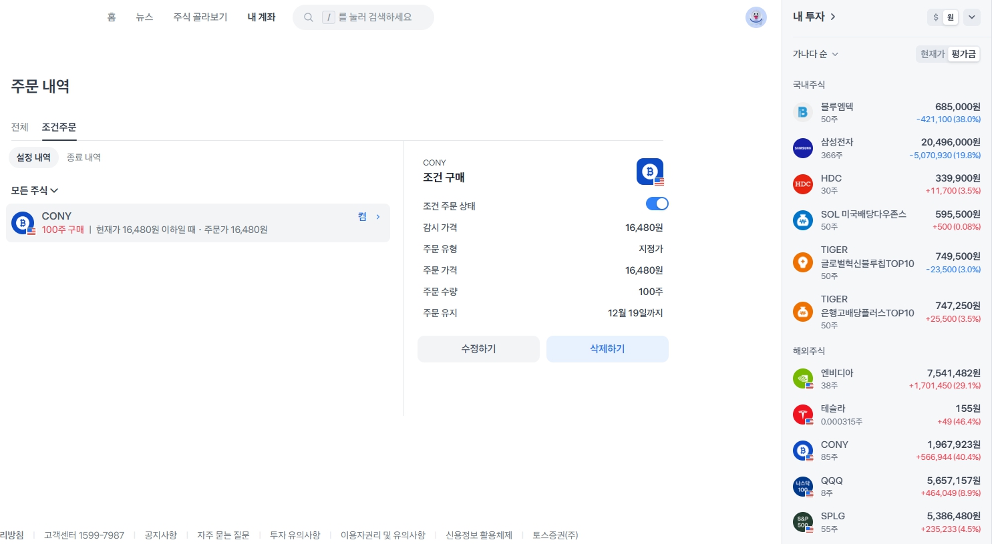
Task: Expand the CONY order row arrow
Action: coord(378,217)
